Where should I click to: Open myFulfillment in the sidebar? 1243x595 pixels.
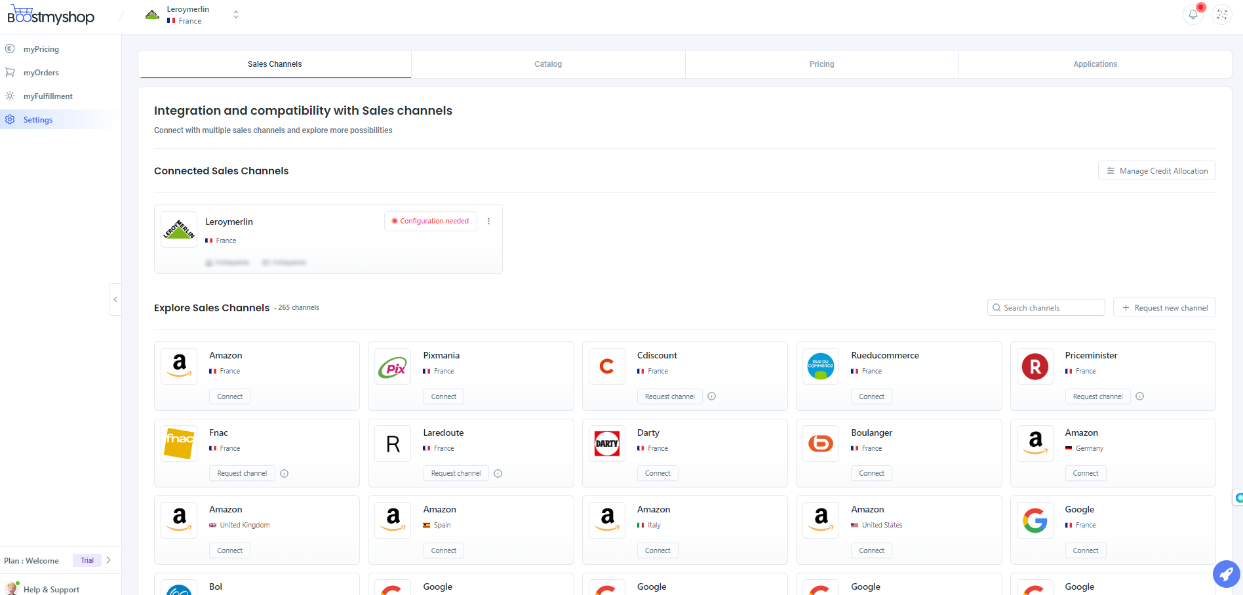point(48,96)
